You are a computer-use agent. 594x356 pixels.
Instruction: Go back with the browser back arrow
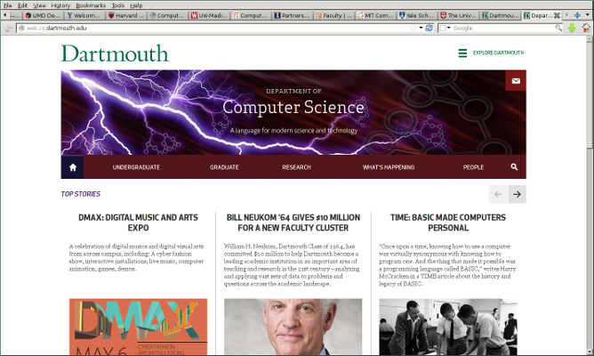pos(8,28)
